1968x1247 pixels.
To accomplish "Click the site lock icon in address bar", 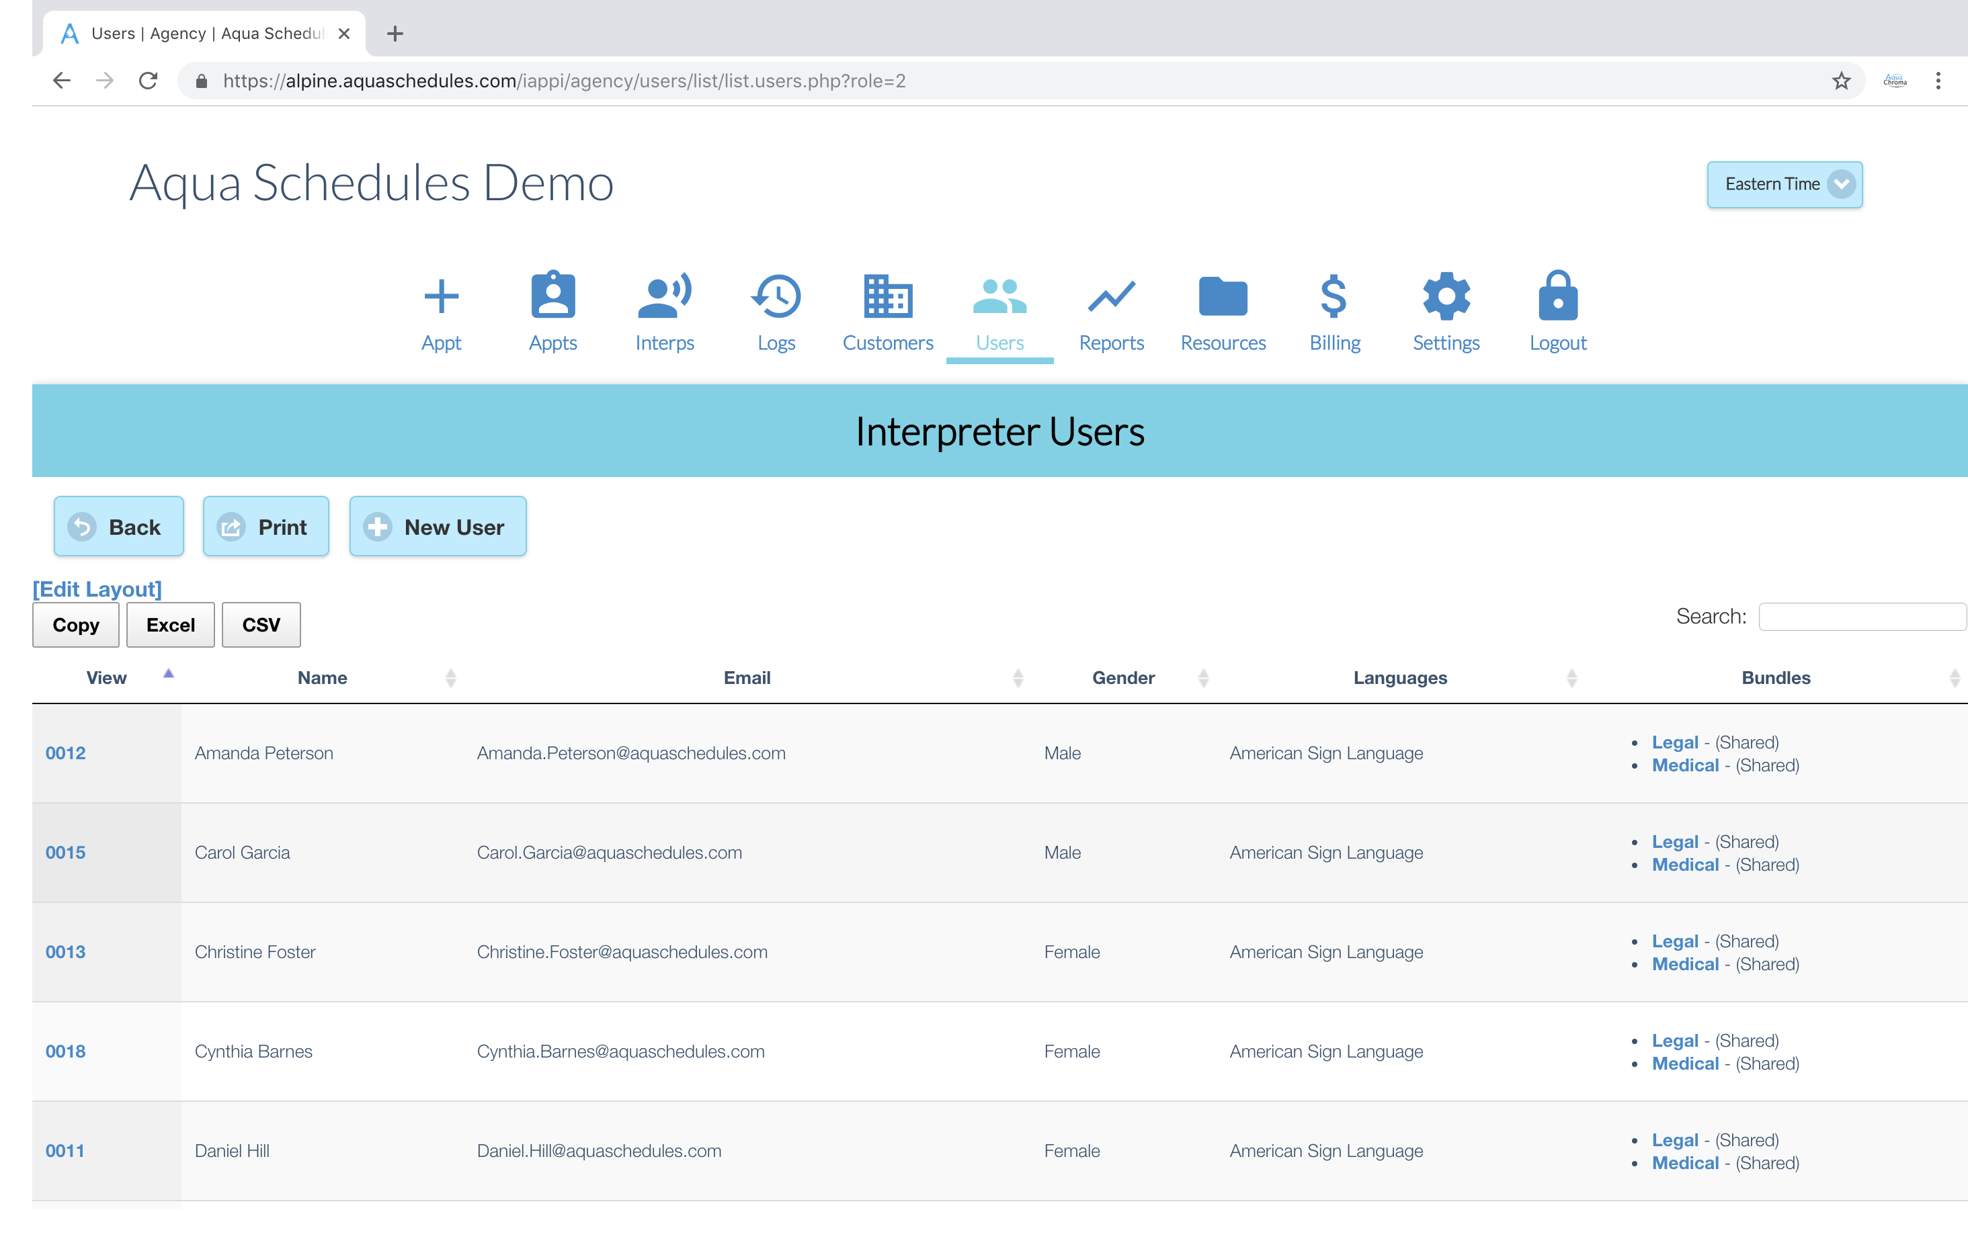I will [201, 80].
